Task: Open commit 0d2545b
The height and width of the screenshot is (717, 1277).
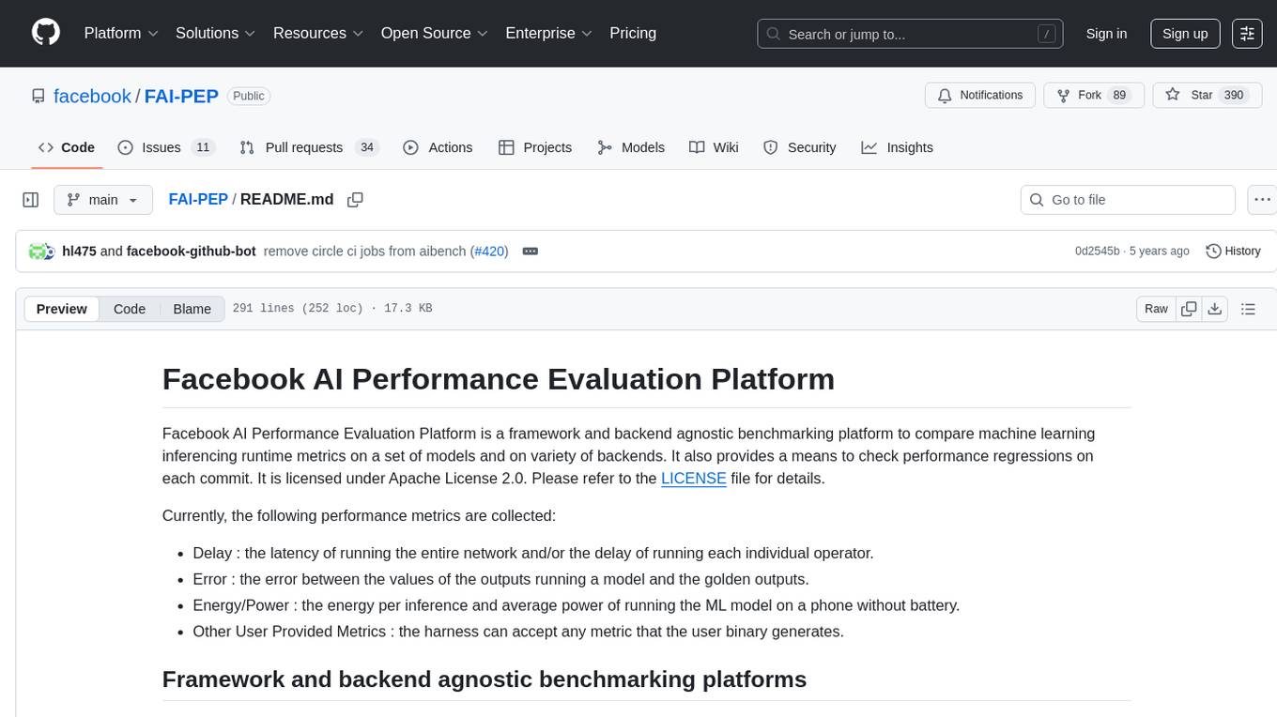Action: (1097, 252)
